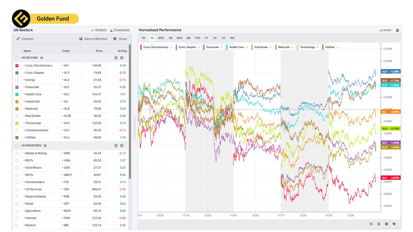Select all with the US SECTORS checkbox
This screenshot has height=232, width=413.
click(x=17, y=58)
